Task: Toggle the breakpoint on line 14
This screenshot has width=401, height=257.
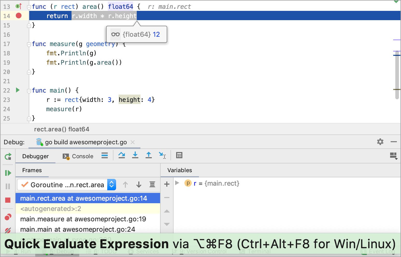Action: (19, 16)
